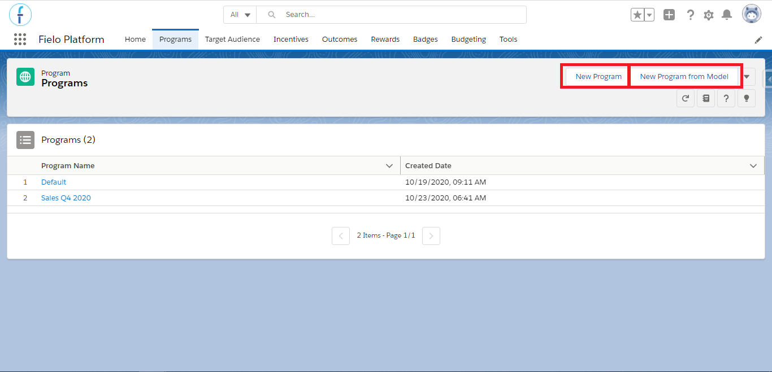
Task: Open the Sales Q4 2020 program link
Action: tap(66, 198)
